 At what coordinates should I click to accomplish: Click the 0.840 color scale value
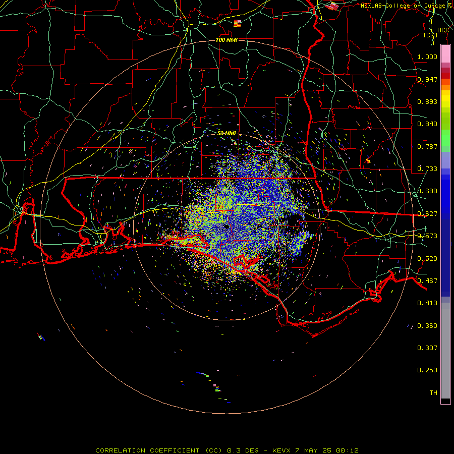427,124
